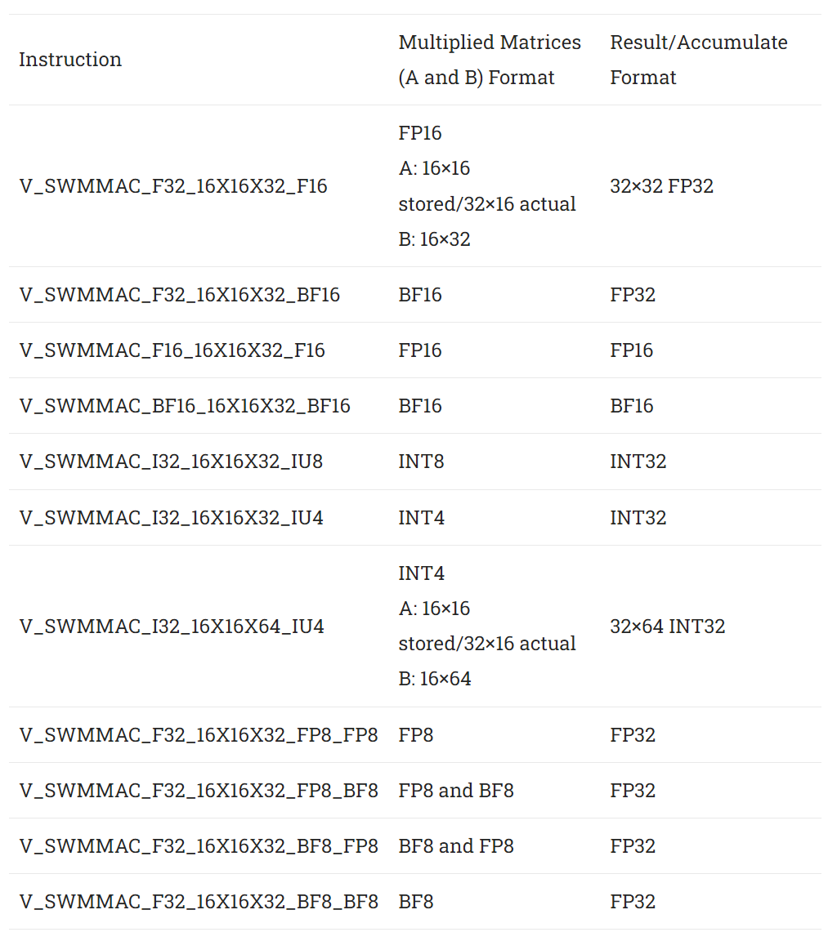Select the V_SWMMAC_F32_16X16X32_F16 instruction cell

173,186
